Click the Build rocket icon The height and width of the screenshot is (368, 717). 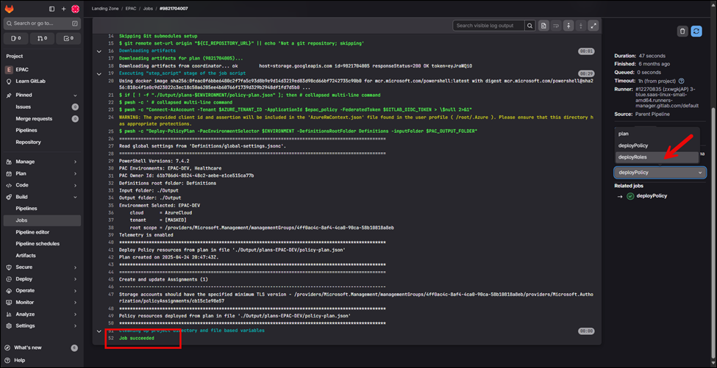click(9, 197)
